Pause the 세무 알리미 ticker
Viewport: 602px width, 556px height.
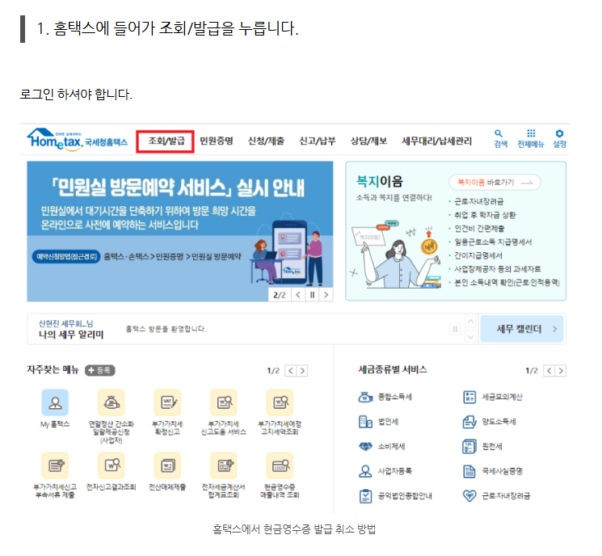coord(455,329)
